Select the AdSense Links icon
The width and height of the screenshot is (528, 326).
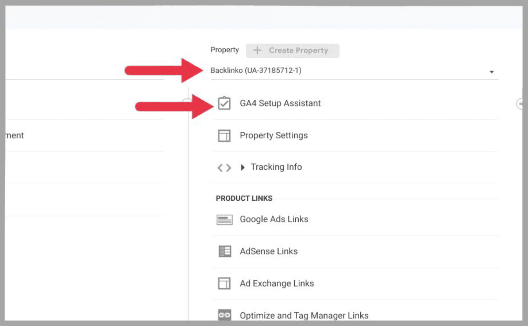coord(224,251)
